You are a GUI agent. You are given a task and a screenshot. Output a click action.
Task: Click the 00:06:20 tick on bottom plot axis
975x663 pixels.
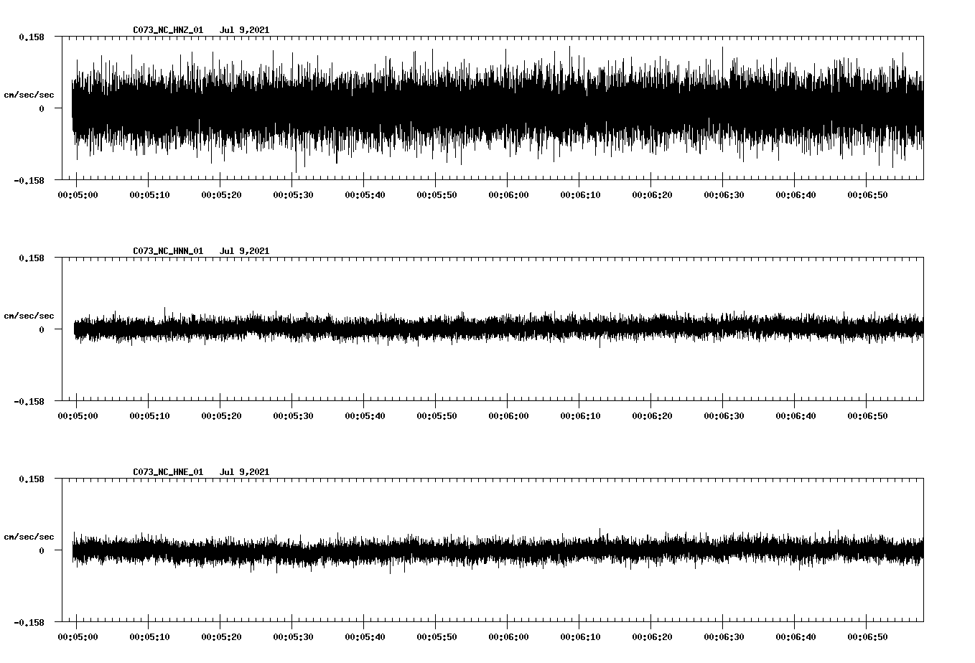(652, 624)
